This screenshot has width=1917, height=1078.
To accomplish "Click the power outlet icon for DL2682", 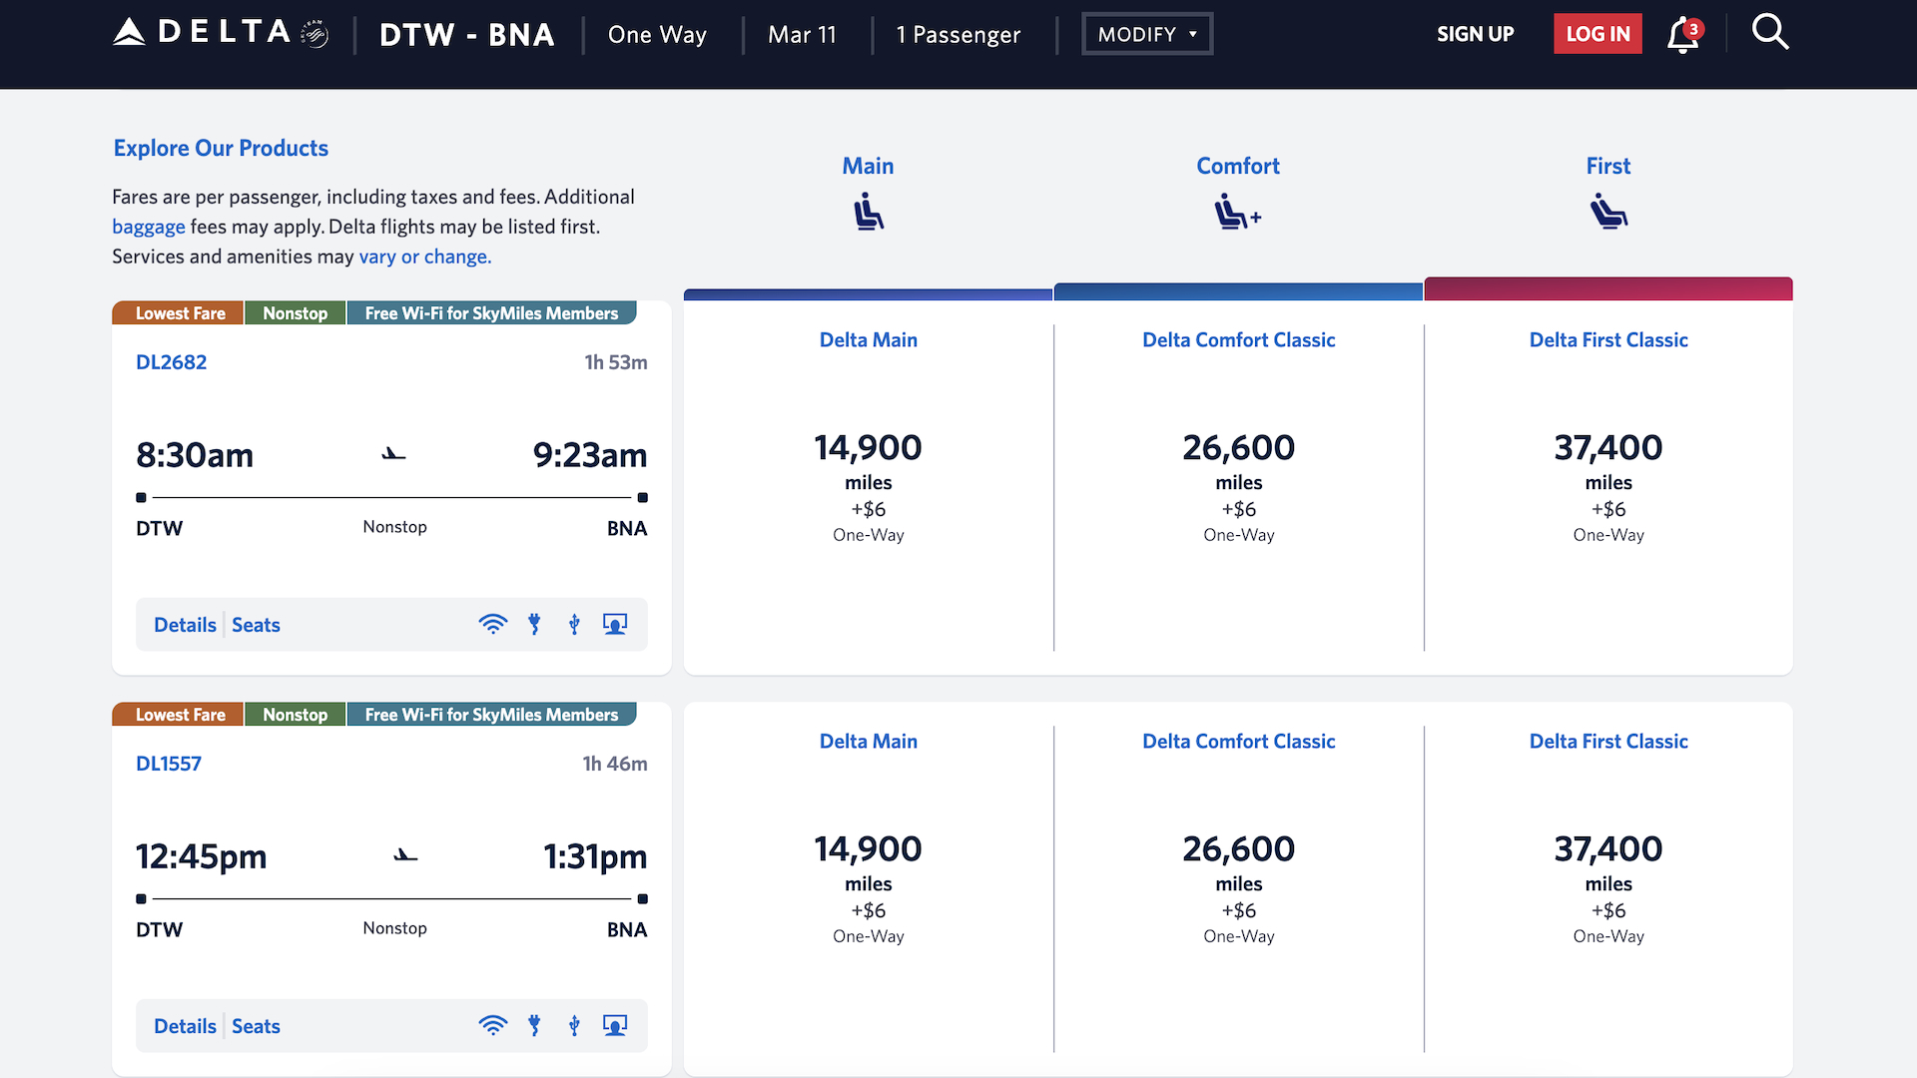I will click(x=535, y=625).
